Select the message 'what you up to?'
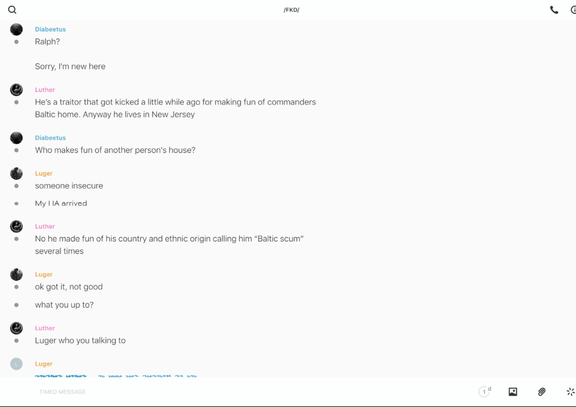576x407 pixels. (64, 305)
